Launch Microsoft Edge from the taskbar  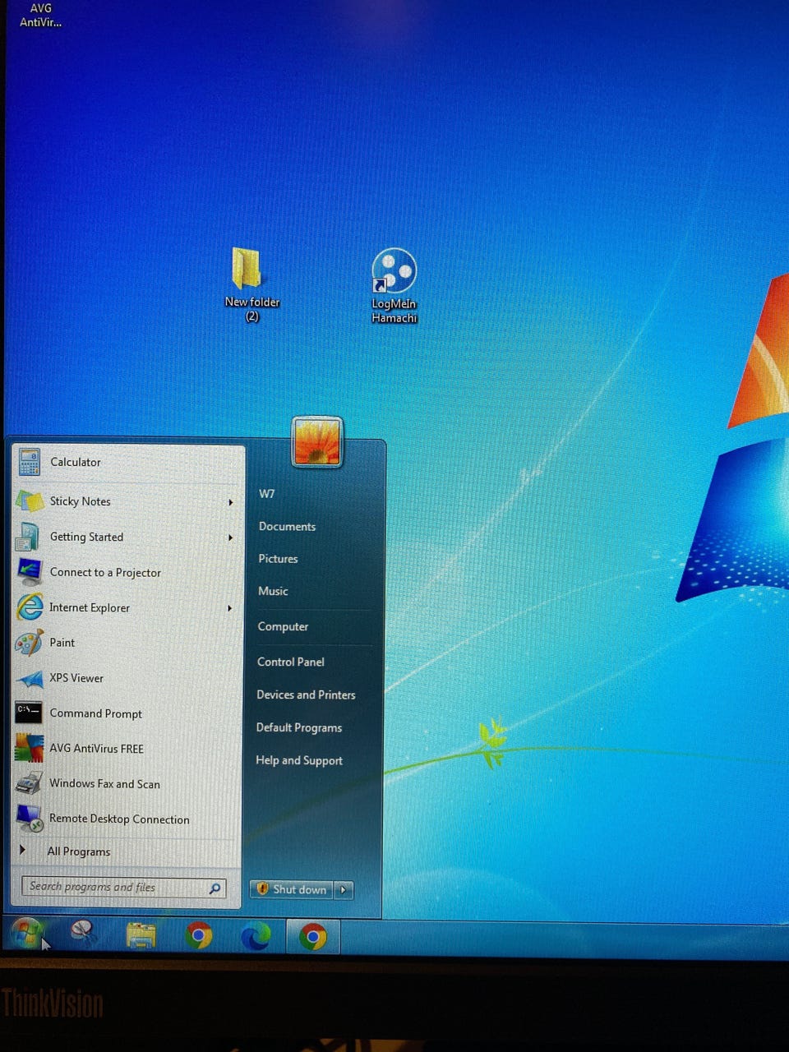(x=255, y=936)
